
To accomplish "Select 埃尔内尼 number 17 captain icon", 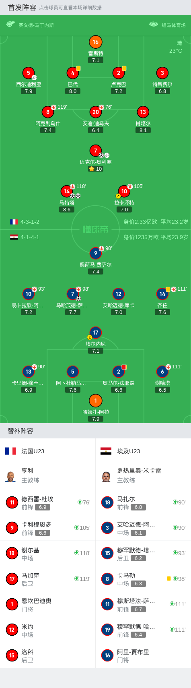I will point(95,333).
